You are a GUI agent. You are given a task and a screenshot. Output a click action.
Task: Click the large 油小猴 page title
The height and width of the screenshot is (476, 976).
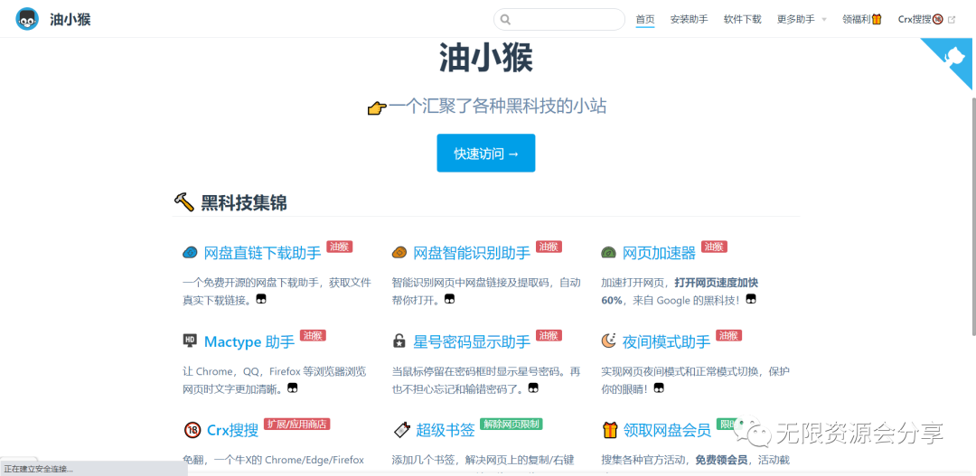(486, 58)
